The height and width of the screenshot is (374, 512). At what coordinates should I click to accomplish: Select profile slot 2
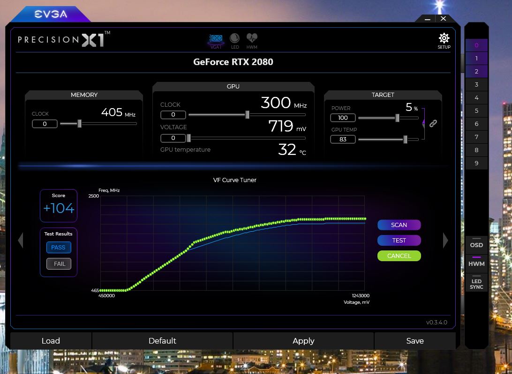coord(476,72)
